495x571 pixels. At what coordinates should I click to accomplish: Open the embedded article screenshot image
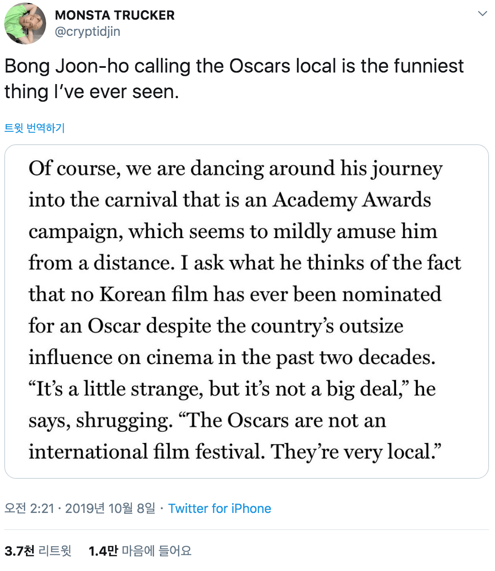click(246, 312)
